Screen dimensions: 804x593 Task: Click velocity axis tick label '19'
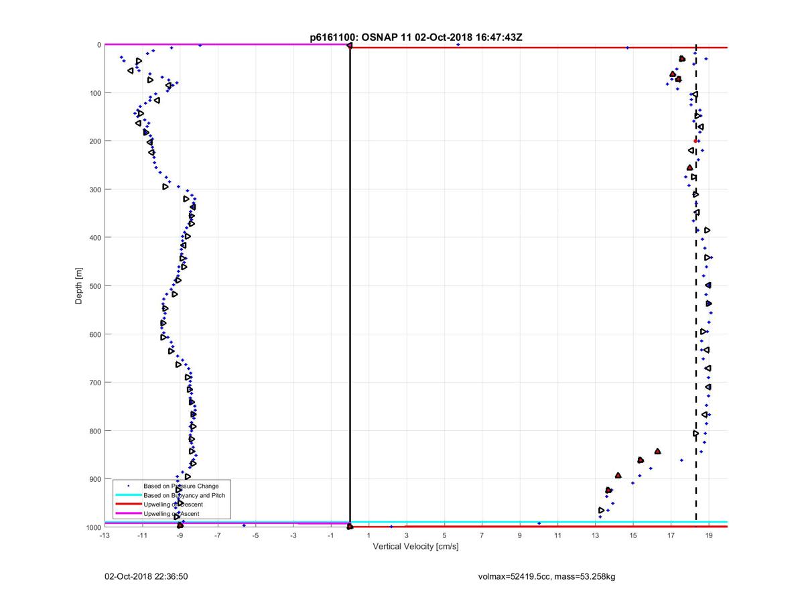[709, 535]
